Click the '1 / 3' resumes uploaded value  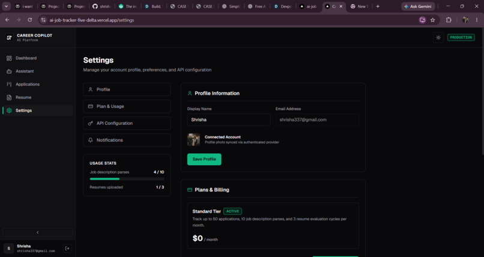tap(160, 187)
